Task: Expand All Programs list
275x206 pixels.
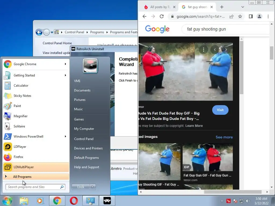Action: [36, 177]
